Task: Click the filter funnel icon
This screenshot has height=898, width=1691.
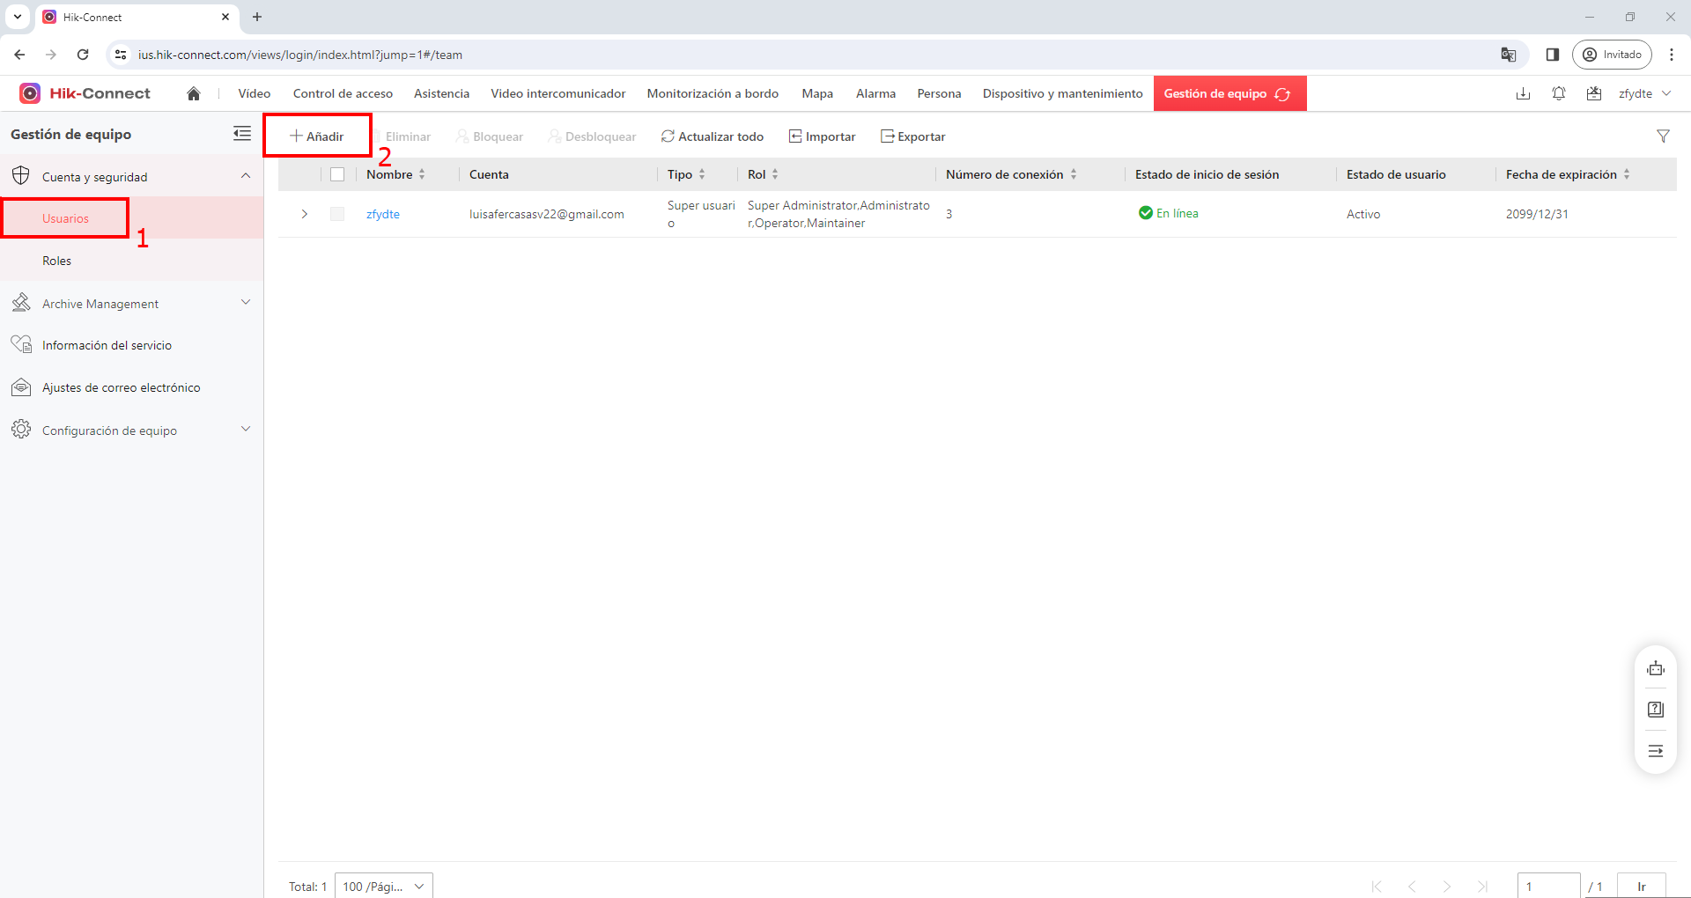Action: [1663, 136]
